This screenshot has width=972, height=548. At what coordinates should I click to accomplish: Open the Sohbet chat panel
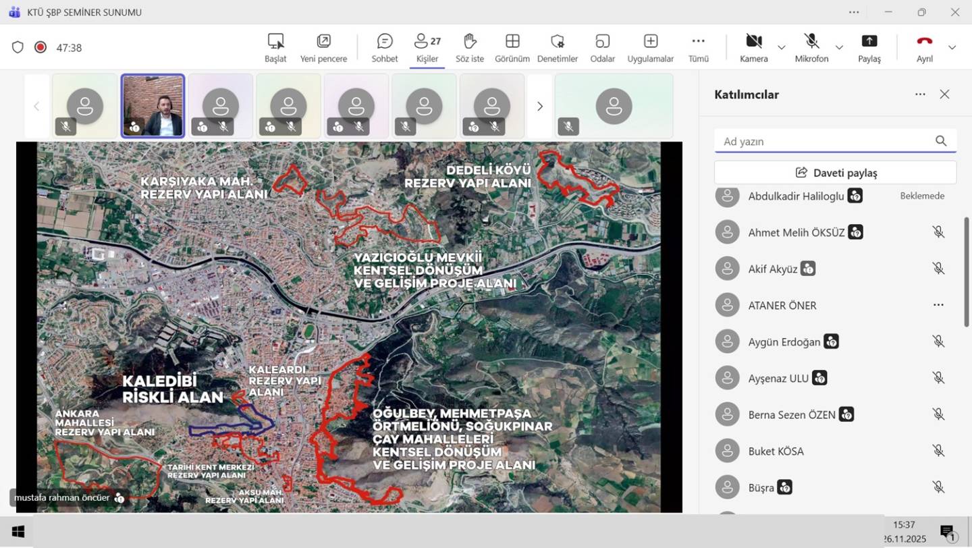pyautogui.click(x=384, y=48)
